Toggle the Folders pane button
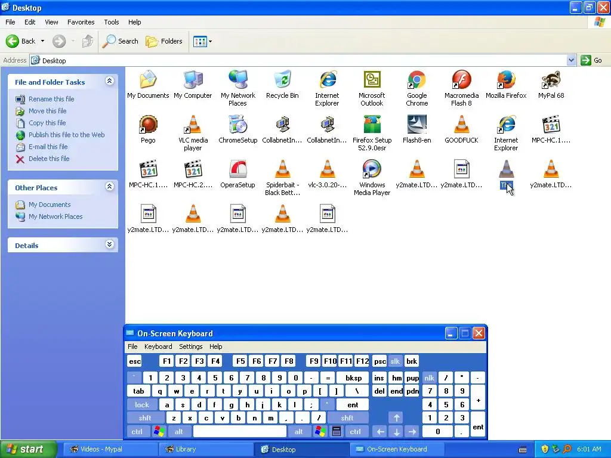Image resolution: width=611 pixels, height=458 pixels. 163,41
